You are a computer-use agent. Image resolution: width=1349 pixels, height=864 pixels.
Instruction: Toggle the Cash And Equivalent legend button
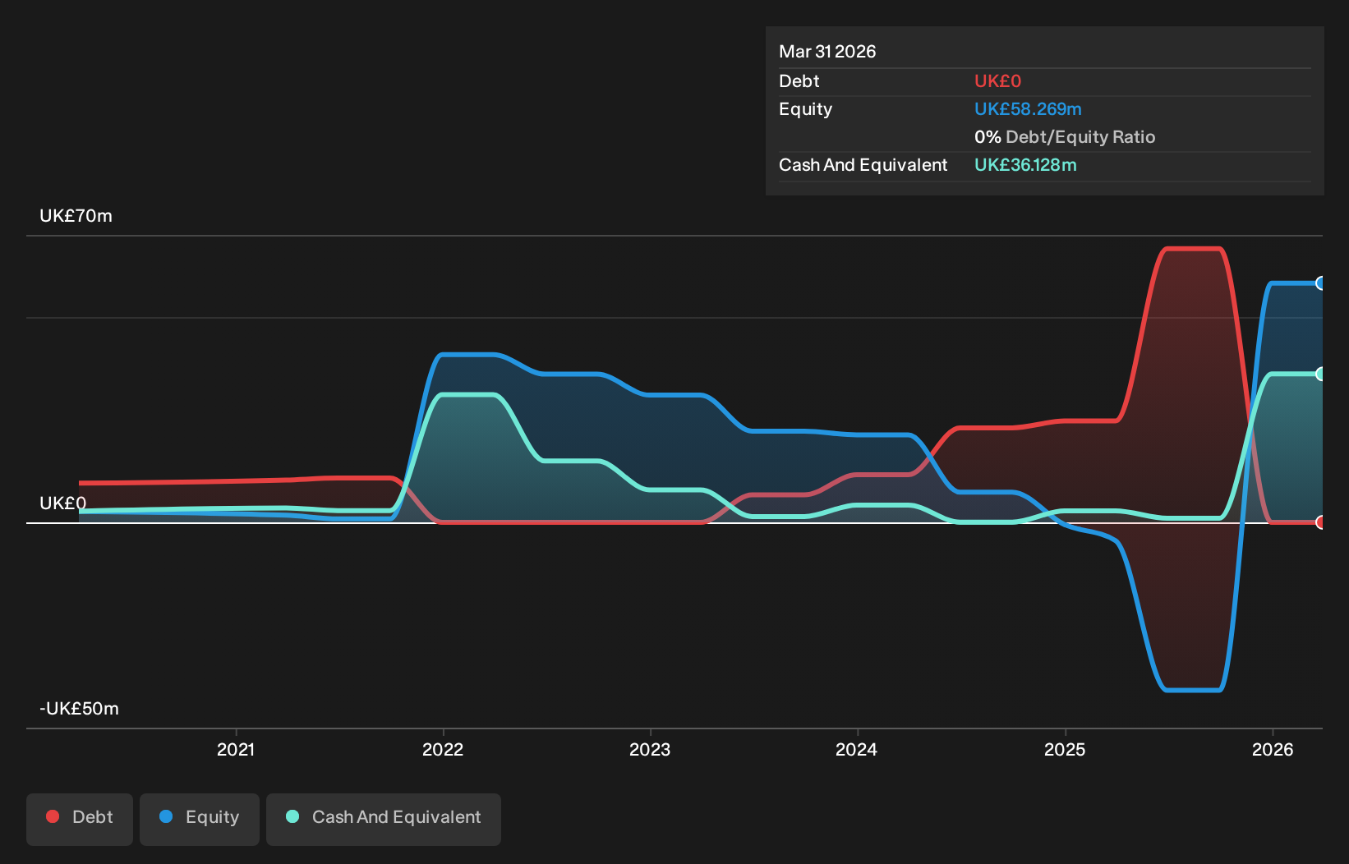click(x=384, y=819)
